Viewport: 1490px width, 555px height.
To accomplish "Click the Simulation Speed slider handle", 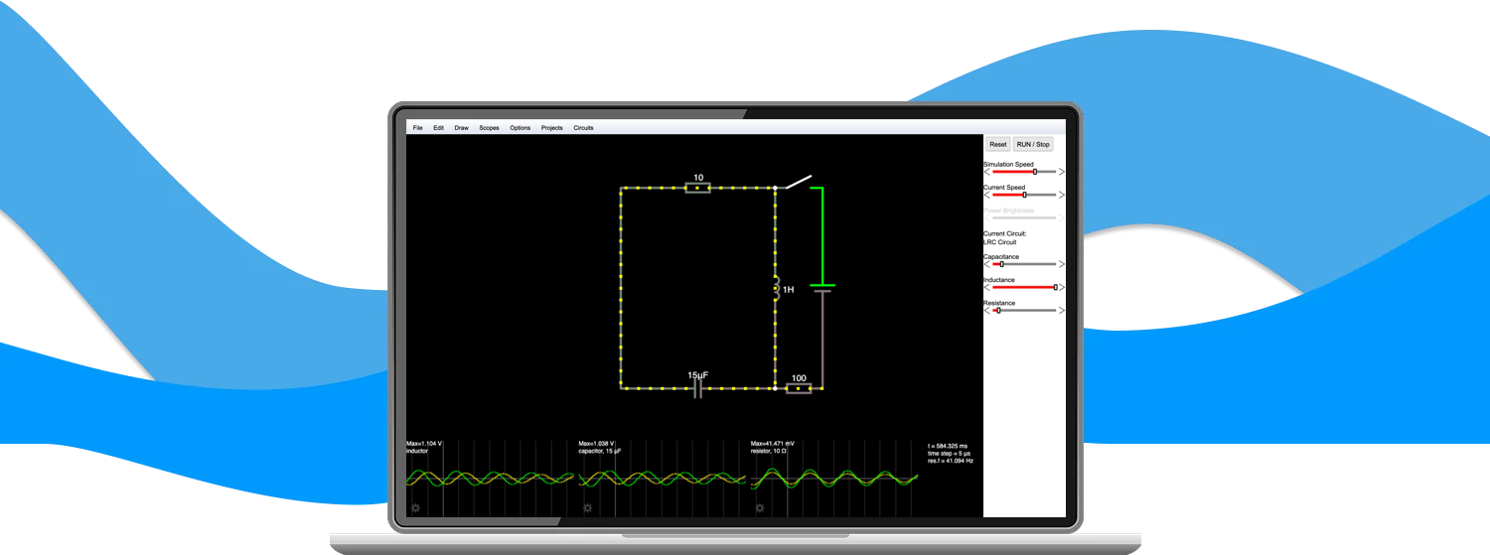I will [1035, 172].
